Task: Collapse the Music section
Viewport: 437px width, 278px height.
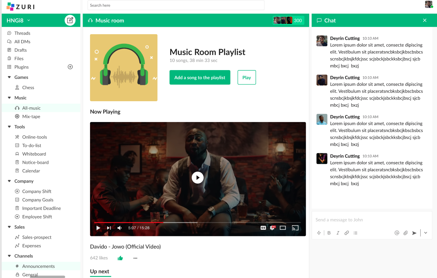Action: [x=9, y=98]
